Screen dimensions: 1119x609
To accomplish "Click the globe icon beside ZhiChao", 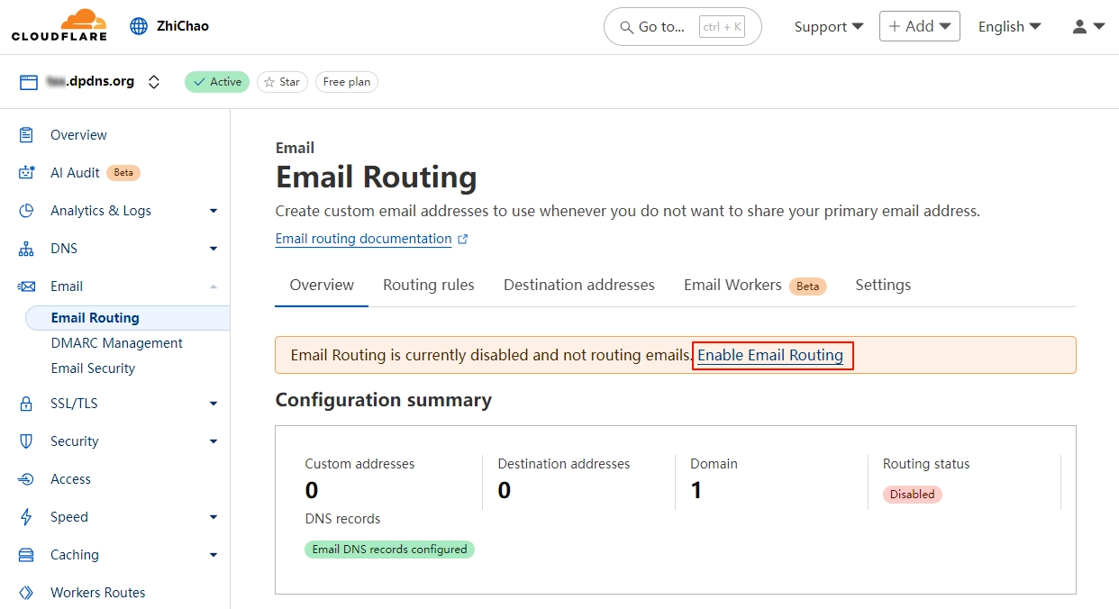I will 139,26.
